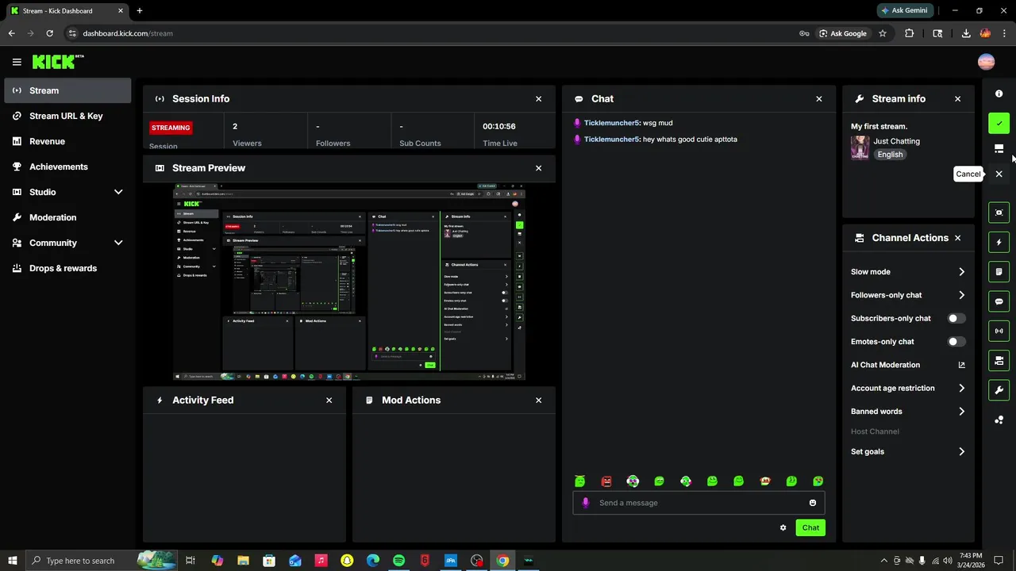The image size is (1016, 571).
Task: Click the layout icon below the checkmark
Action: pos(999,148)
